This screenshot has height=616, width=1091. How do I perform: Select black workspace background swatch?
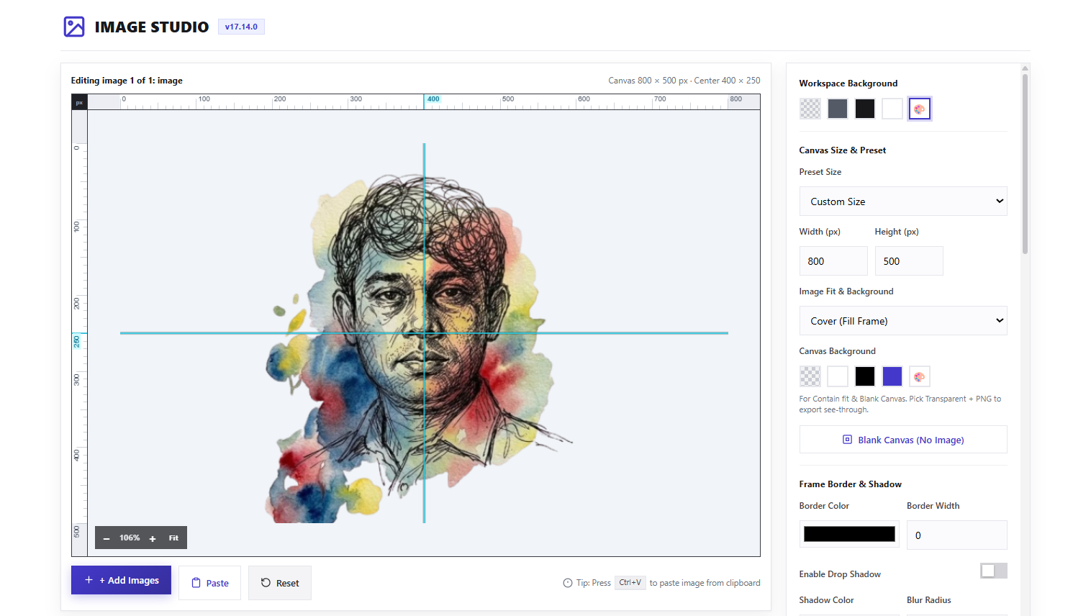pos(865,109)
